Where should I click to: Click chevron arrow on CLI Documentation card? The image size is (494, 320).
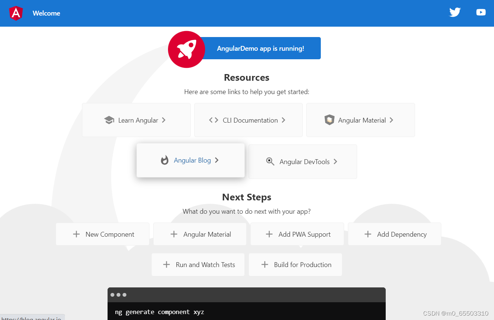[283, 120]
